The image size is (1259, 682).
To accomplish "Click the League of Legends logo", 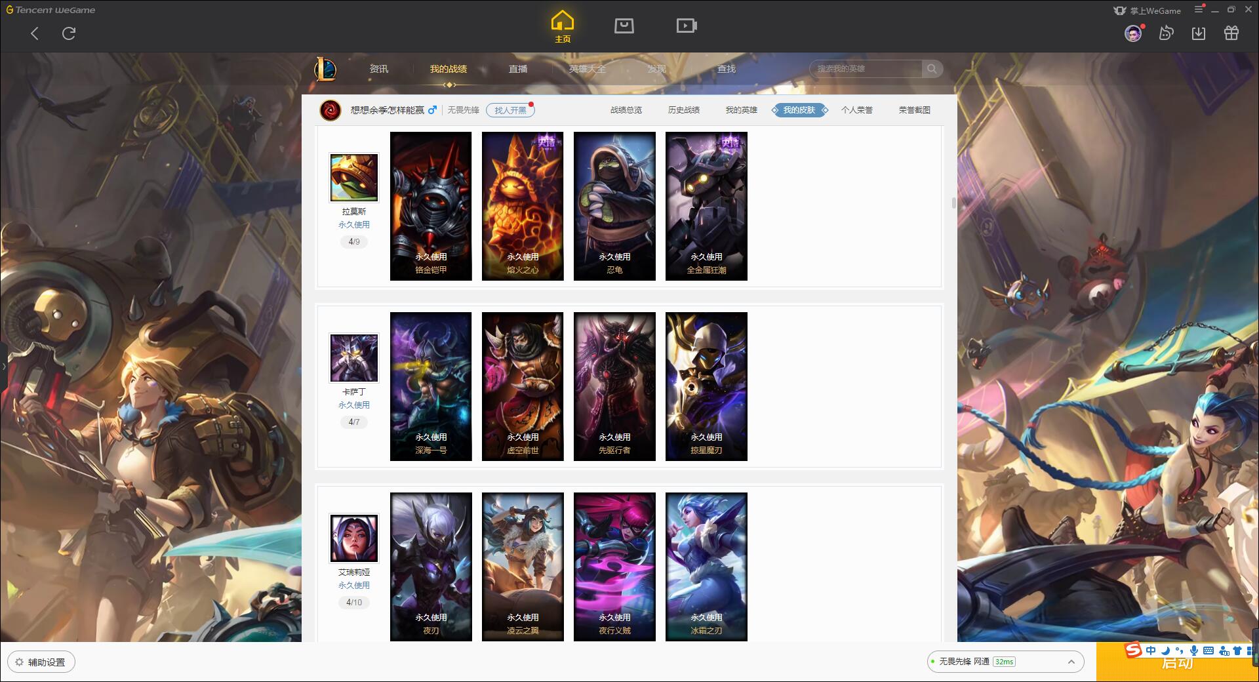I will [x=325, y=69].
